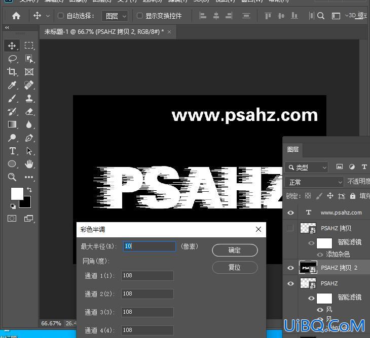Toggle 风 smart filter visibility
This screenshot has width=370, height=338.
point(320,310)
